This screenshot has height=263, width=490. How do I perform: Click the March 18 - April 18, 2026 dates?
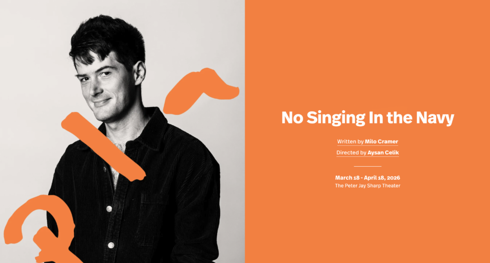pyautogui.click(x=367, y=178)
